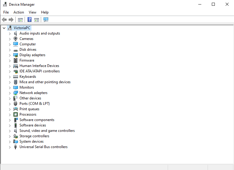234x170 pixels.
Task: Click the Monitors icon
Action: pos(16,87)
